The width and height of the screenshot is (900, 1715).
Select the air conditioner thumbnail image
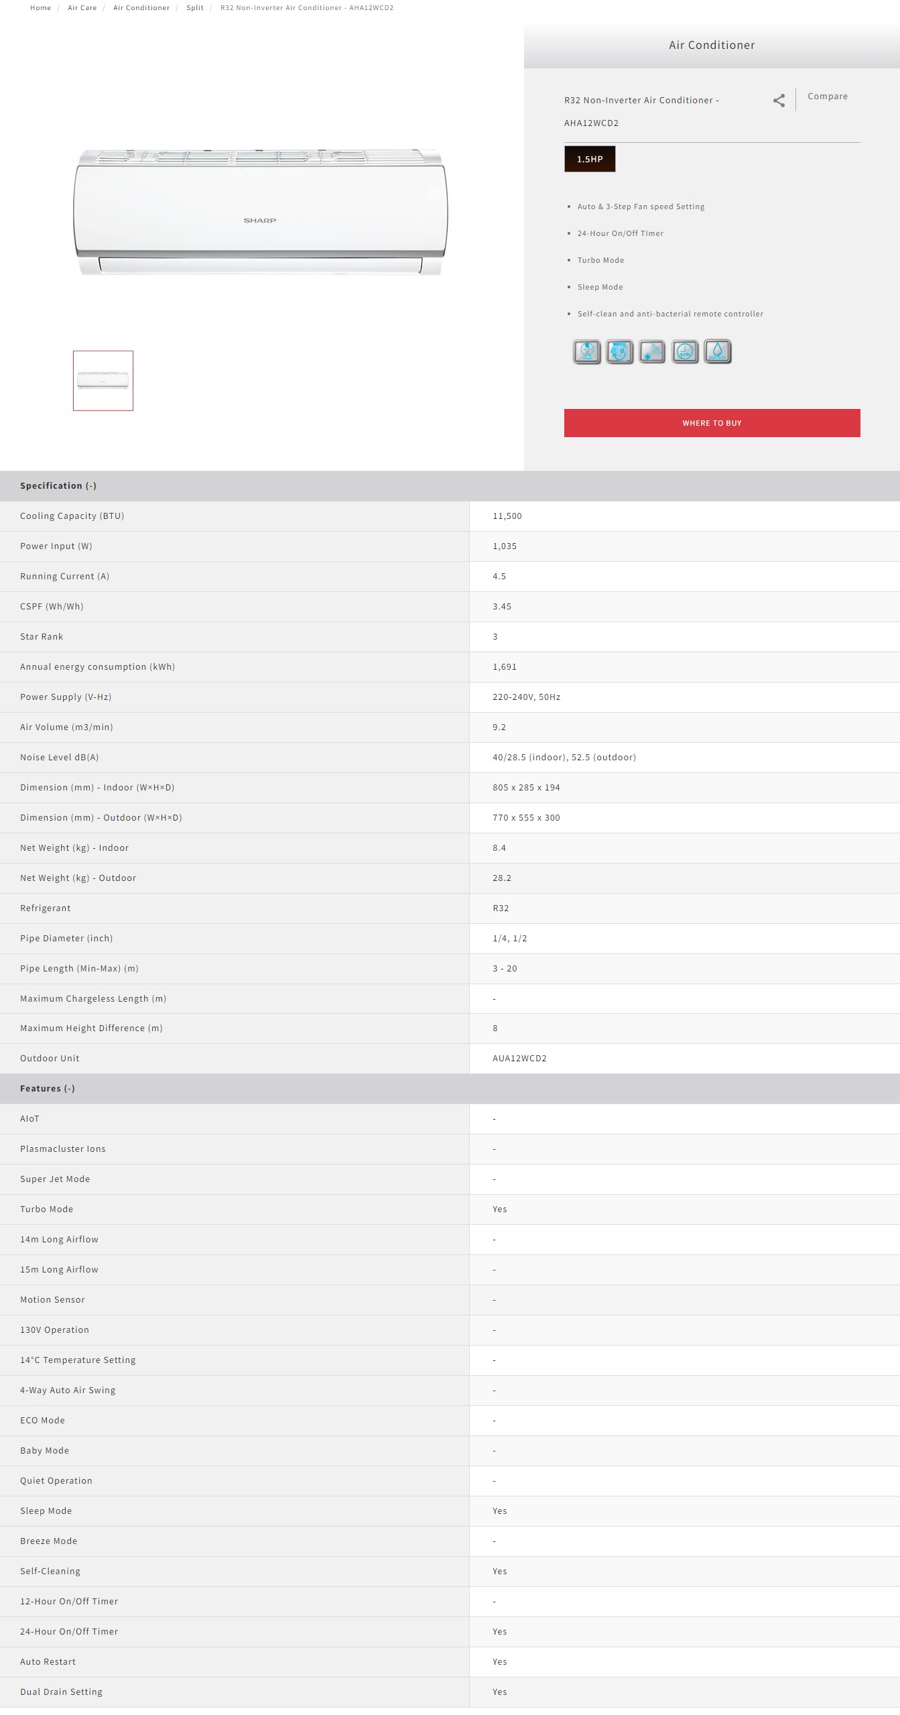point(103,381)
